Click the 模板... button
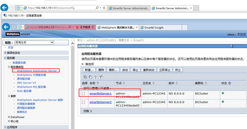 113,70
